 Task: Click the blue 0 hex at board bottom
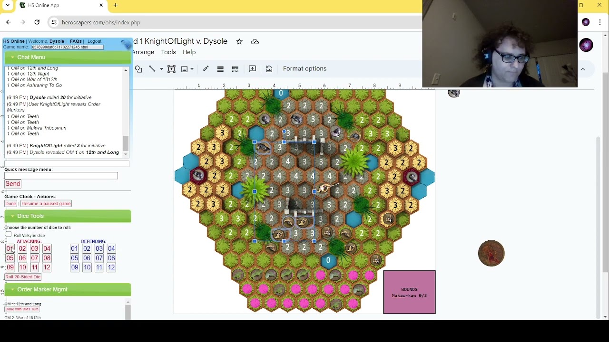pos(328,260)
